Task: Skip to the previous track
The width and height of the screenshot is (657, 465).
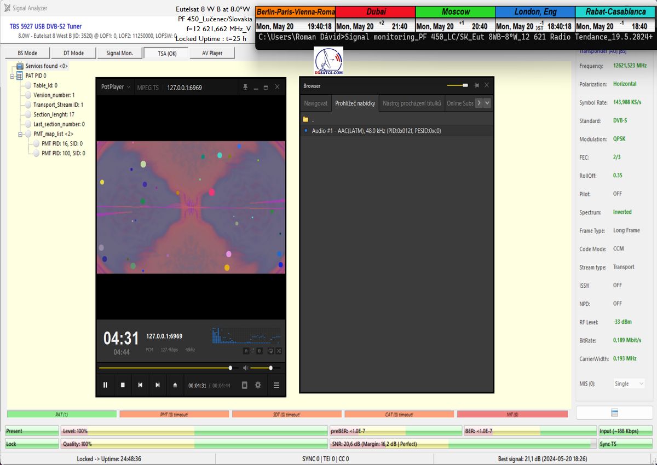Action: point(140,385)
